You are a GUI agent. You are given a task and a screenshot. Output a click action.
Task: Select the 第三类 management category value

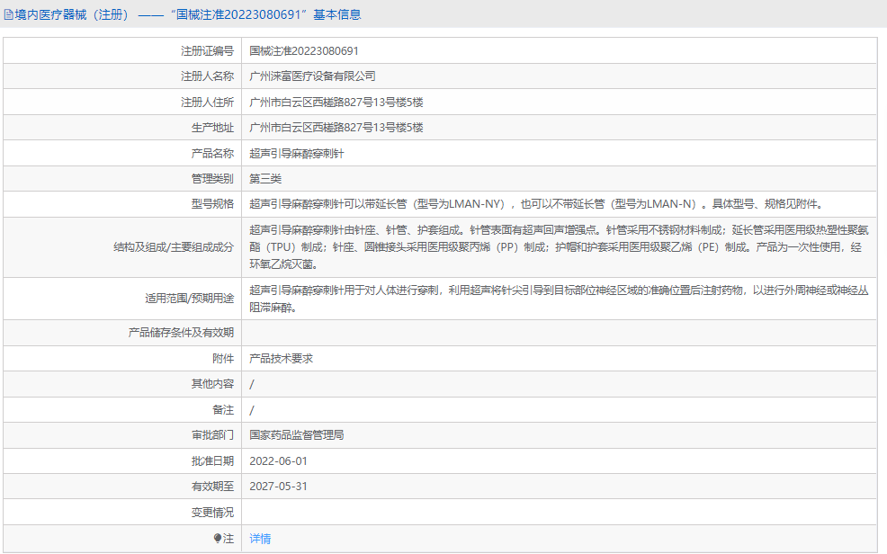pos(265,179)
